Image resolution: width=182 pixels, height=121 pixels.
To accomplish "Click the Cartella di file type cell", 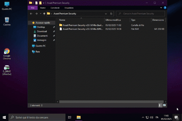I will (137, 25).
